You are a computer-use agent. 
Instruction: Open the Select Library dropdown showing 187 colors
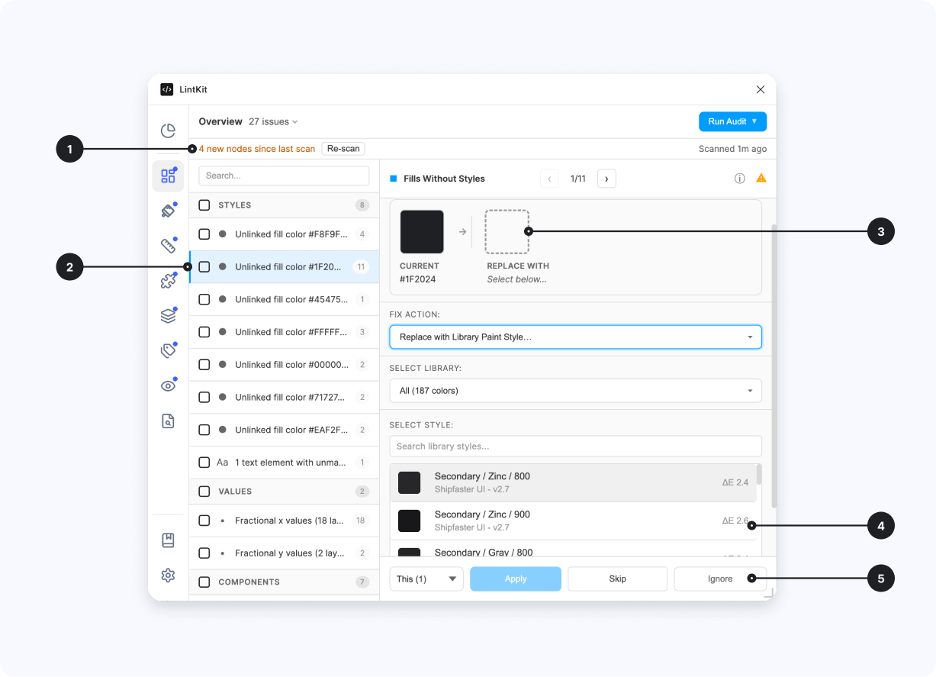tap(575, 390)
